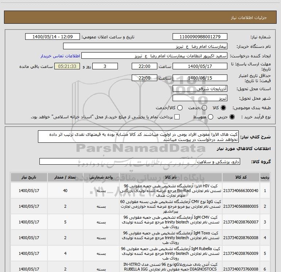Click product code 2137340568880005
The height and width of the screenshot is (272, 281).
(x=241, y=206)
